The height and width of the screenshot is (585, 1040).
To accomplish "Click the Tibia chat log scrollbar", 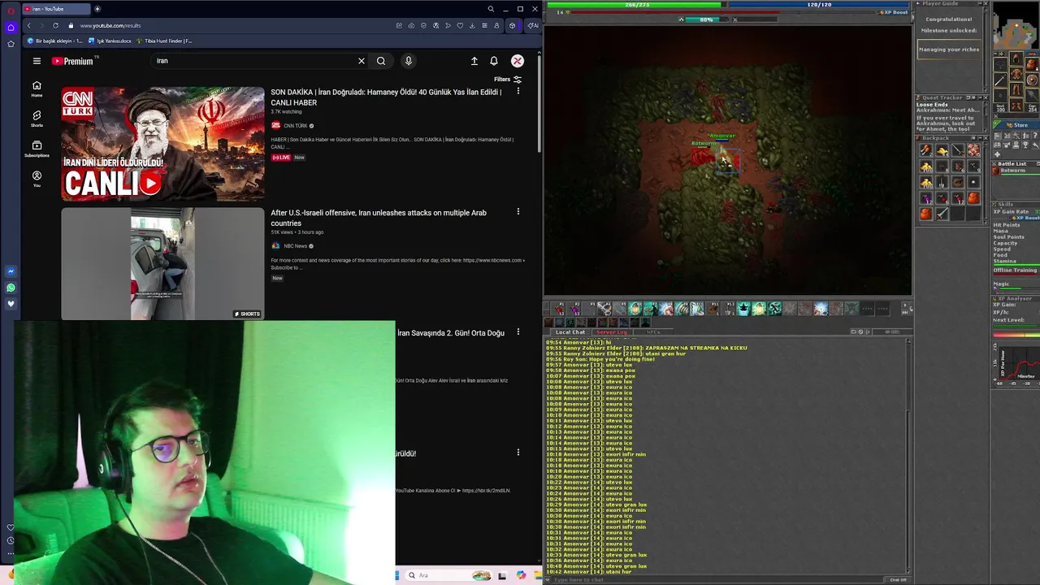I will click(908, 455).
